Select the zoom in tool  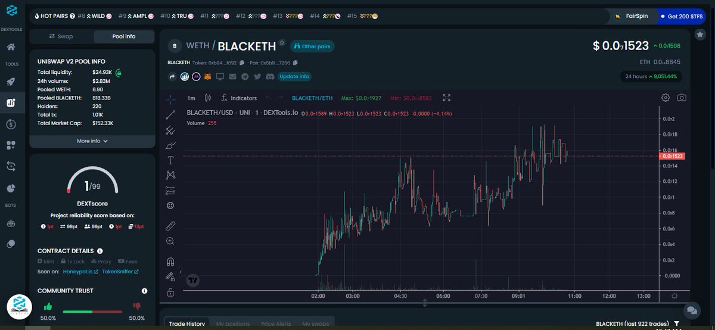(170, 241)
